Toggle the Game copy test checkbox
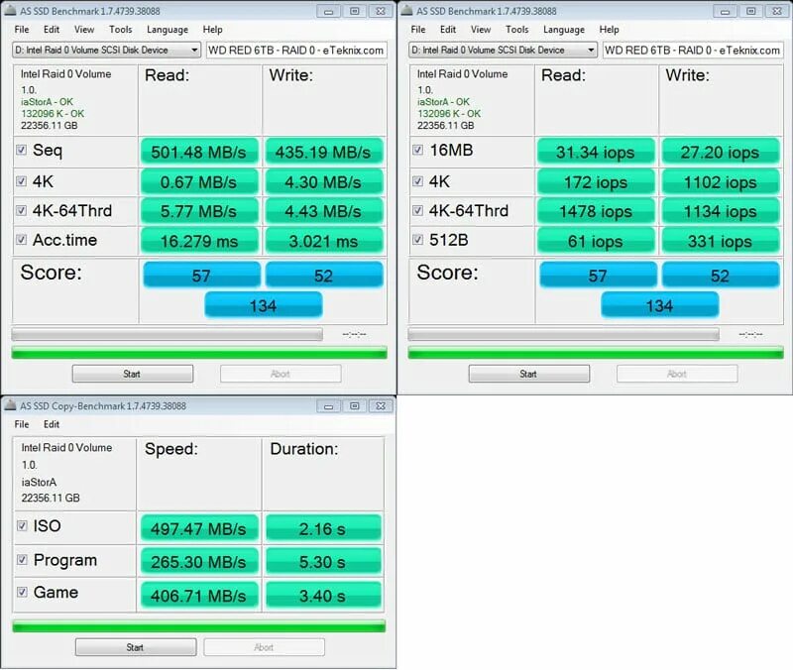This screenshot has width=793, height=670. point(22,592)
